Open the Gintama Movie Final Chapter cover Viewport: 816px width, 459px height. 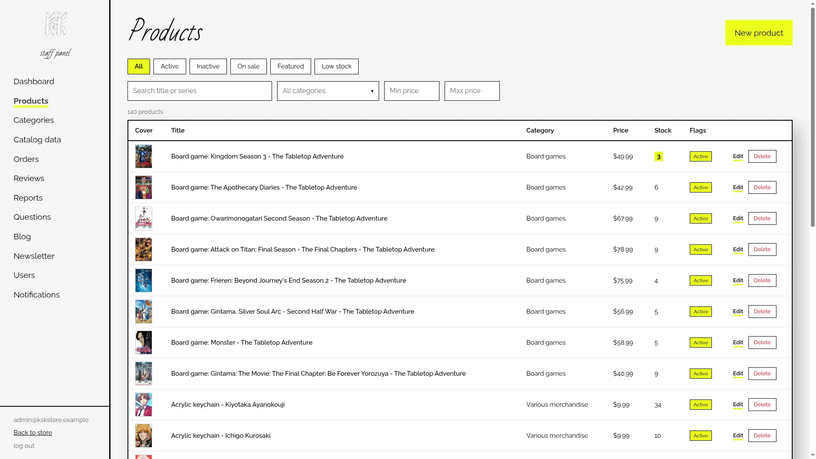click(144, 374)
